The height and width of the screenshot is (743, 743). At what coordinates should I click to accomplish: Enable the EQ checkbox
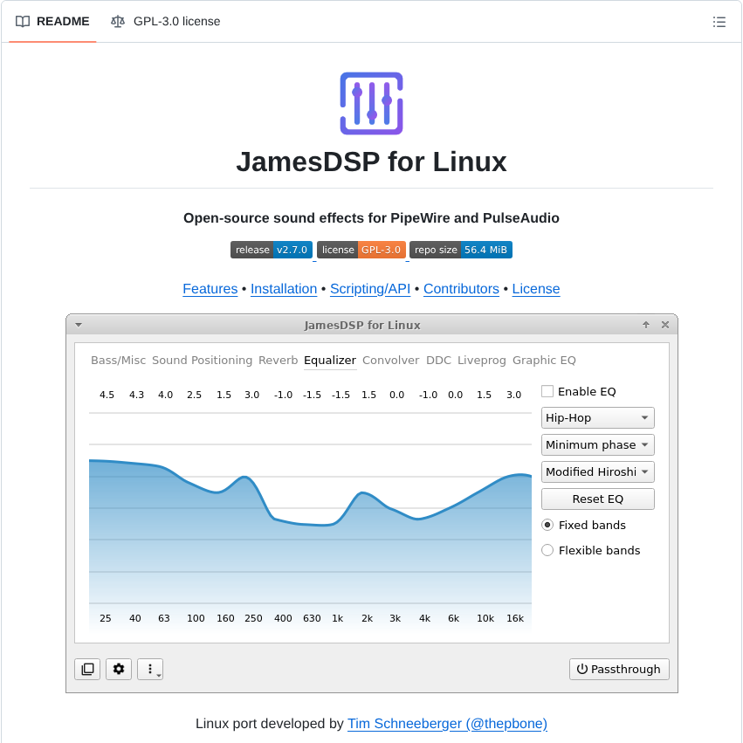[547, 391]
